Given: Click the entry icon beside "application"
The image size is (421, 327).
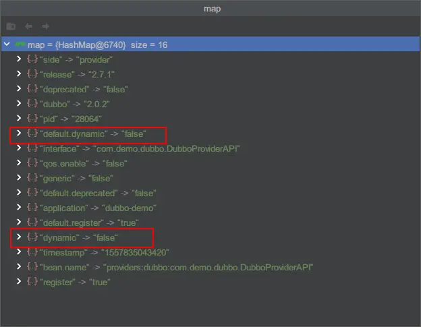Looking at the screenshot, I should click(x=32, y=208).
